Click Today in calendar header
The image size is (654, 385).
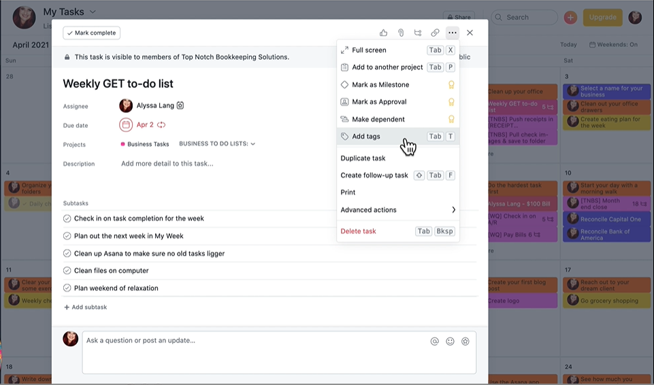[x=568, y=45]
